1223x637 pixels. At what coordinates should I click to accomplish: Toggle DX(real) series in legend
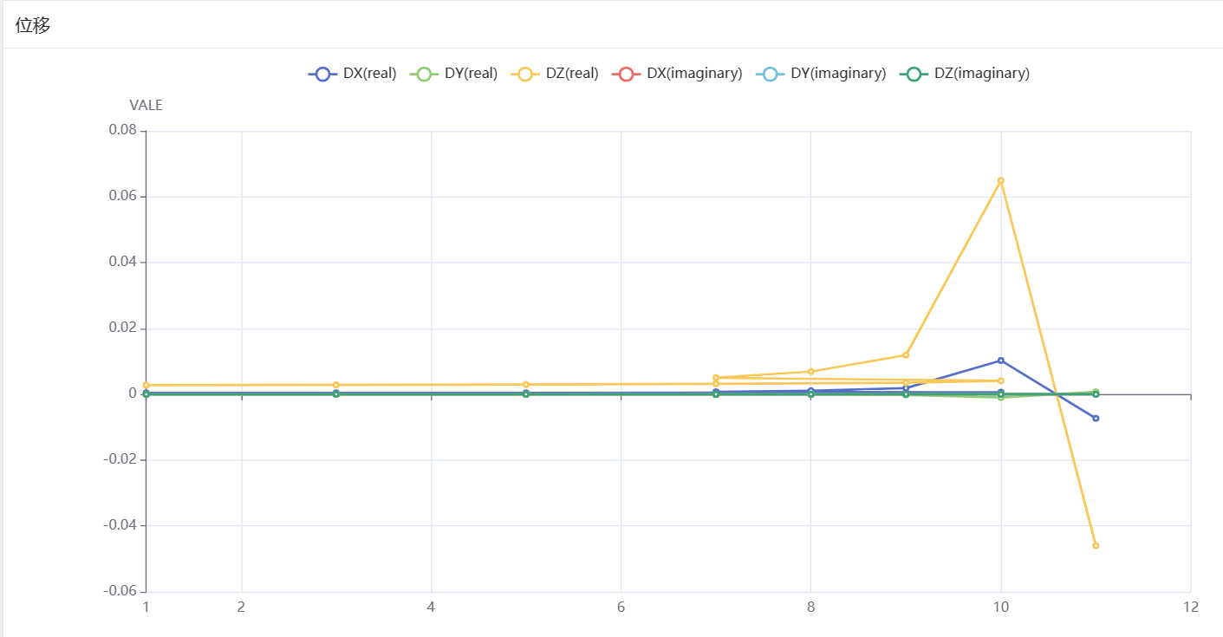[x=352, y=74]
